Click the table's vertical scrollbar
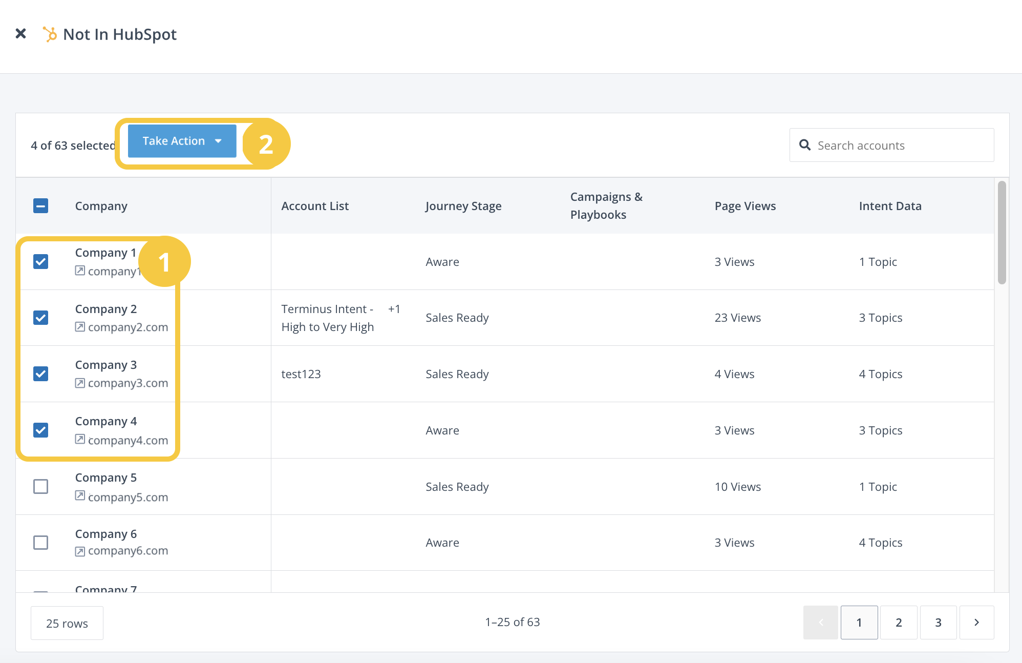 (1002, 232)
